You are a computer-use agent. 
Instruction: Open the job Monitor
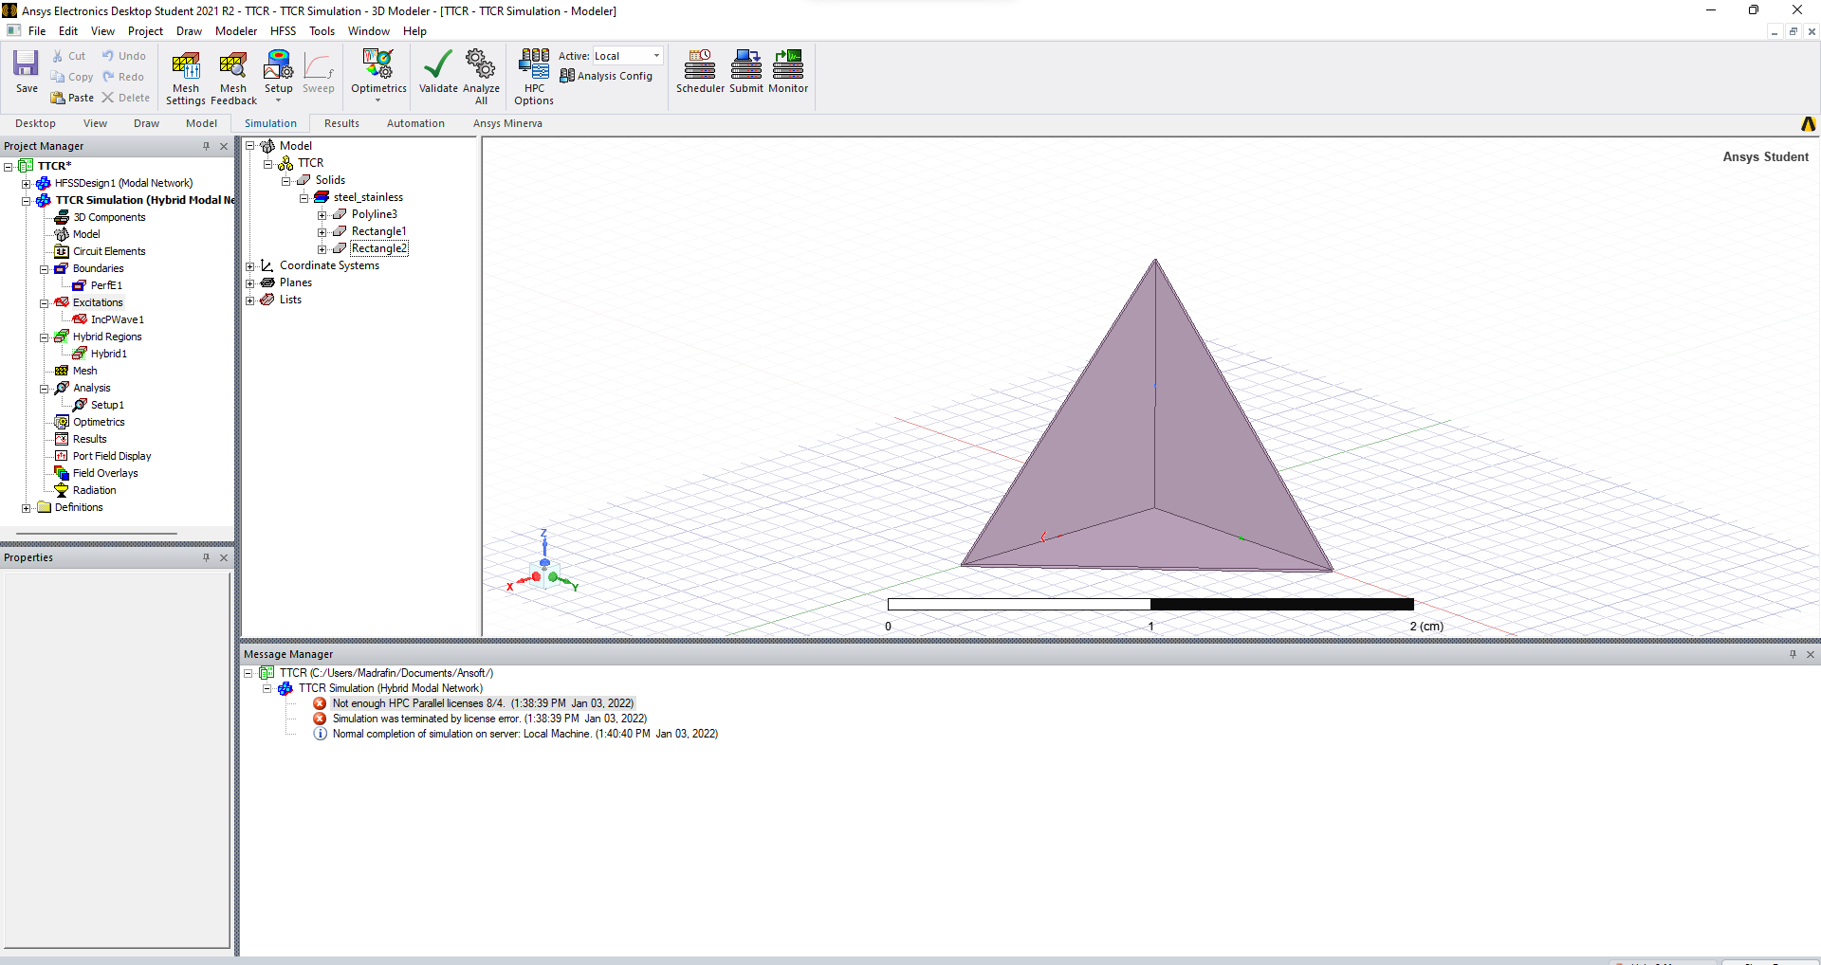point(788,72)
